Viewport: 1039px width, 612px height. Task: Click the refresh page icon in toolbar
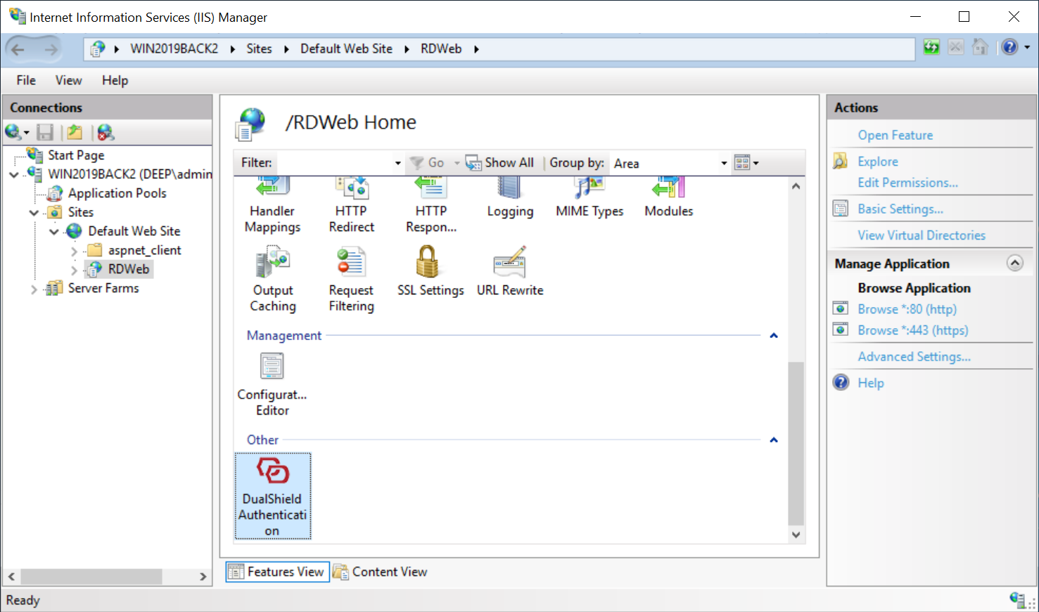tap(931, 48)
